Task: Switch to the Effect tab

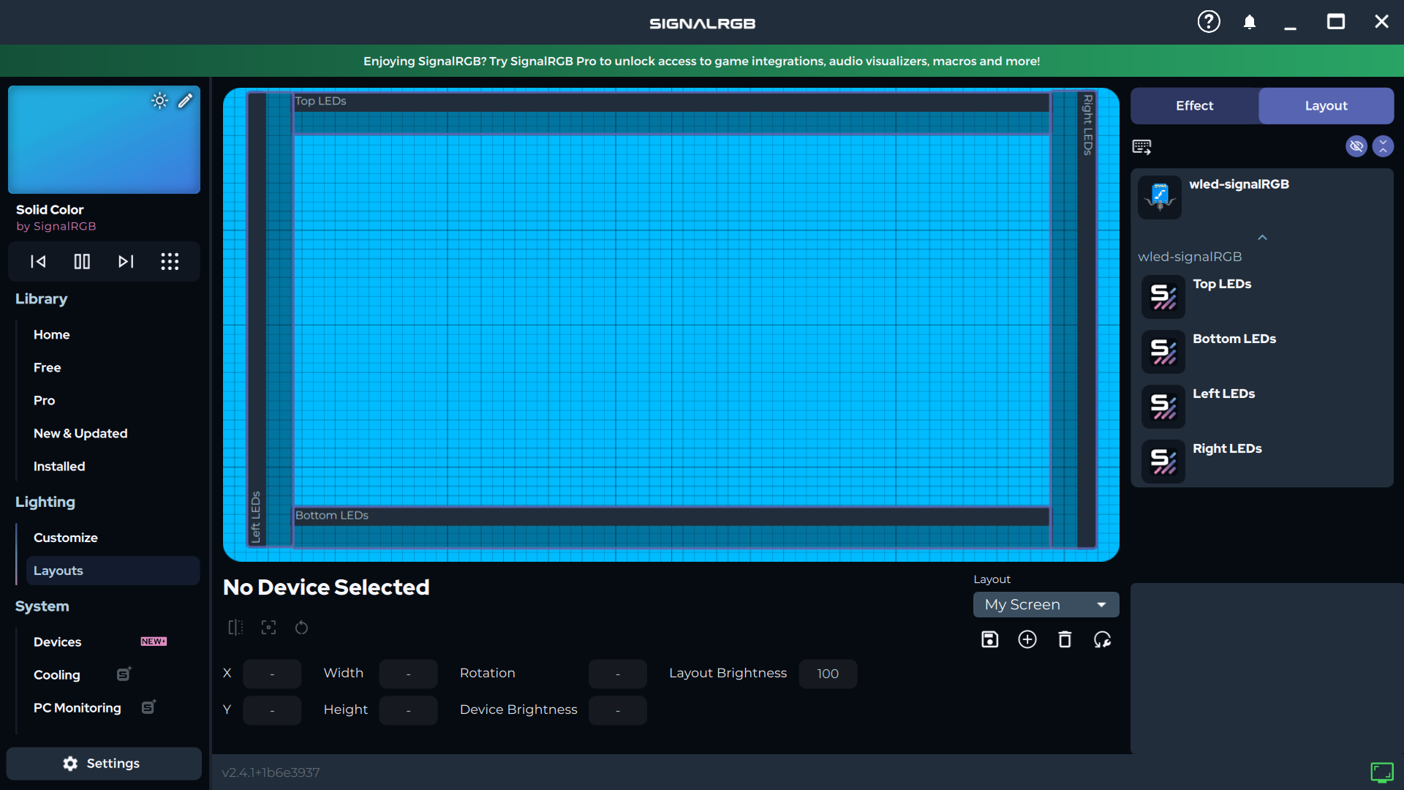Action: coord(1194,106)
